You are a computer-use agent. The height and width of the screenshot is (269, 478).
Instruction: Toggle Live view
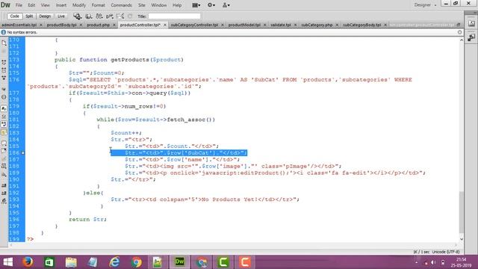(x=61, y=16)
